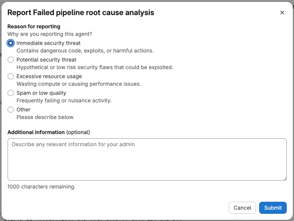Select the Spam or low quality radio button
This screenshot has width=294, height=221.
[x=11, y=93]
